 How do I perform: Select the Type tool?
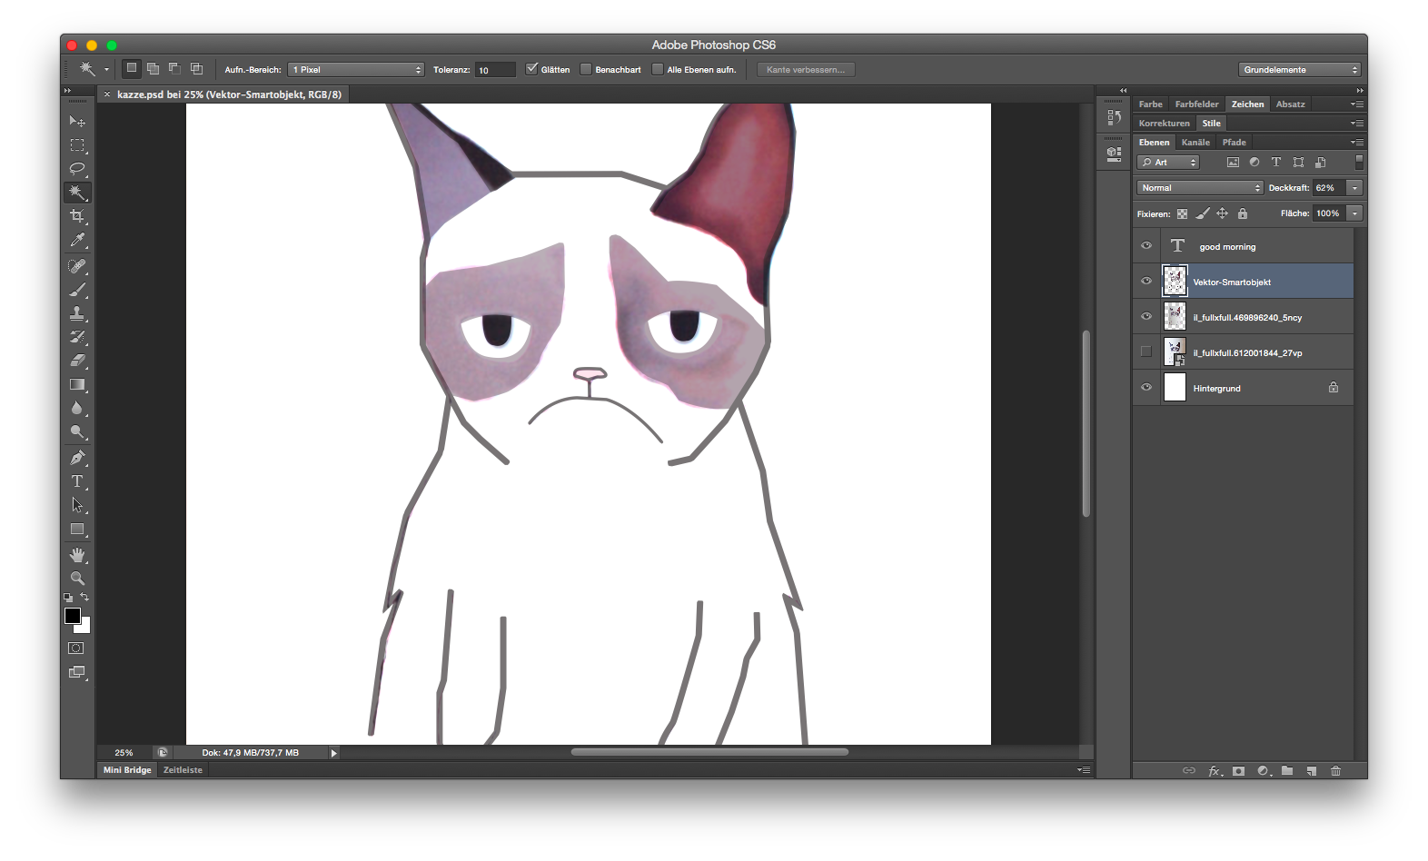tap(77, 481)
